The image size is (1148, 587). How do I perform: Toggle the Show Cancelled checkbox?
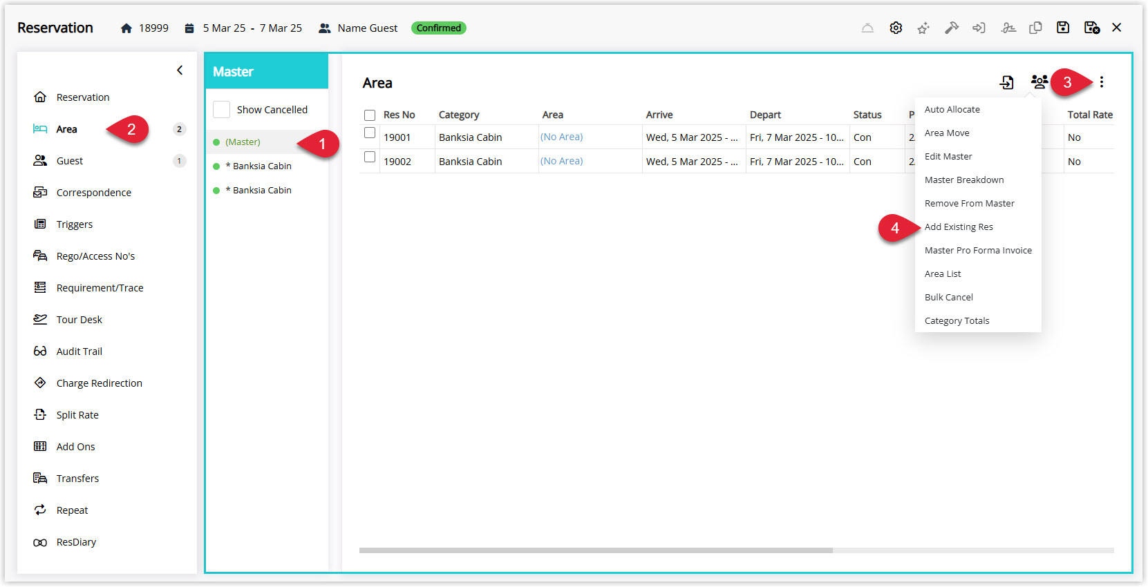[221, 110]
